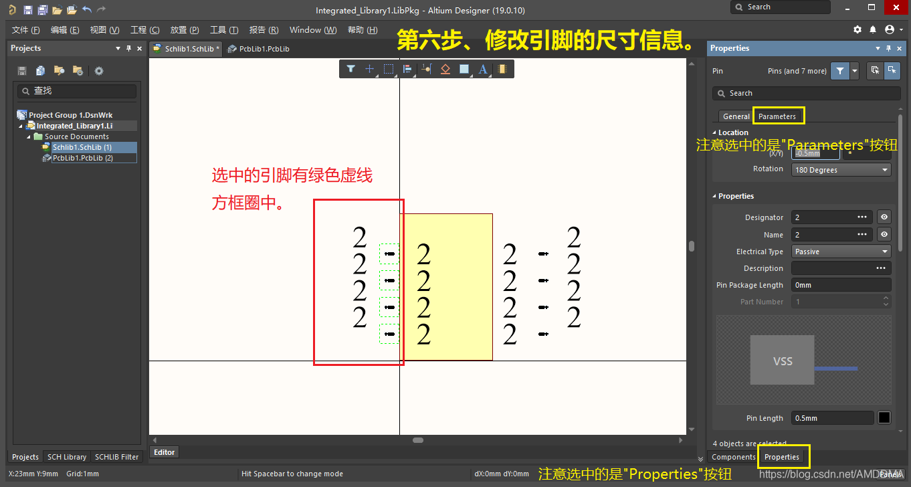Click the Place Text String 'A' tool
This screenshot has width=911, height=487.
tap(482, 69)
